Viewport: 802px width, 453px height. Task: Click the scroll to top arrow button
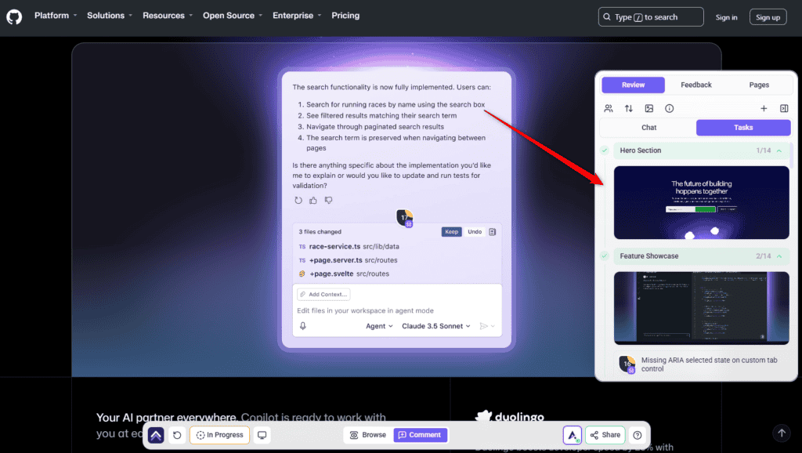[x=782, y=433]
